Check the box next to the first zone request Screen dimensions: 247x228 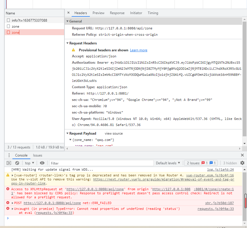point(8,26)
